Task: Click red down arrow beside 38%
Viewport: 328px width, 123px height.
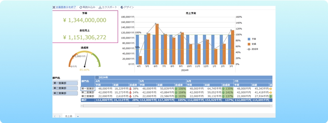Action: pos(131,89)
